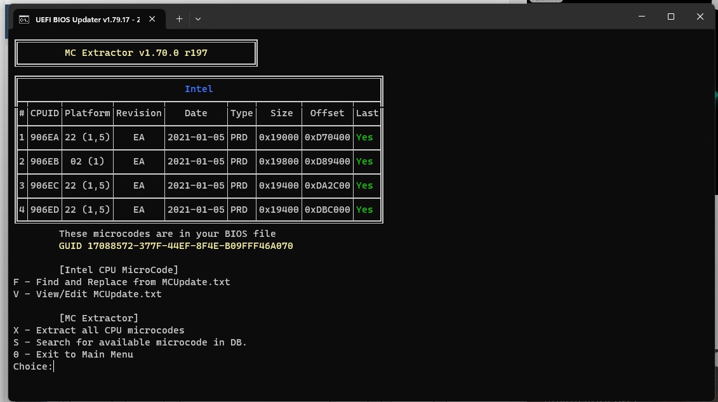718x402 pixels.
Task: Maximize the terminal window
Action: point(671,17)
